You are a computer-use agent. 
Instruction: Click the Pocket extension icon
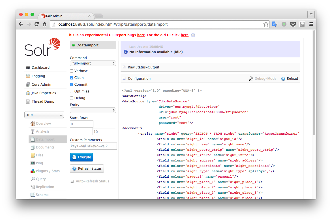coord(293,24)
